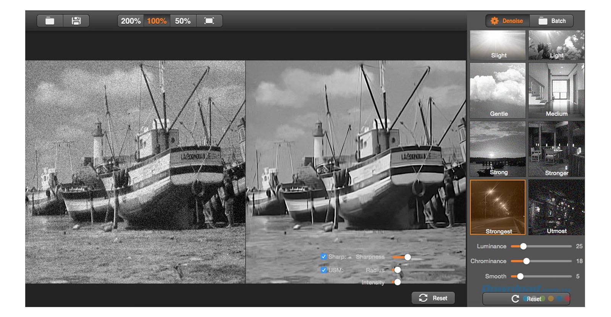Click the open folder icon
This screenshot has height=317, width=611.
coord(50,21)
